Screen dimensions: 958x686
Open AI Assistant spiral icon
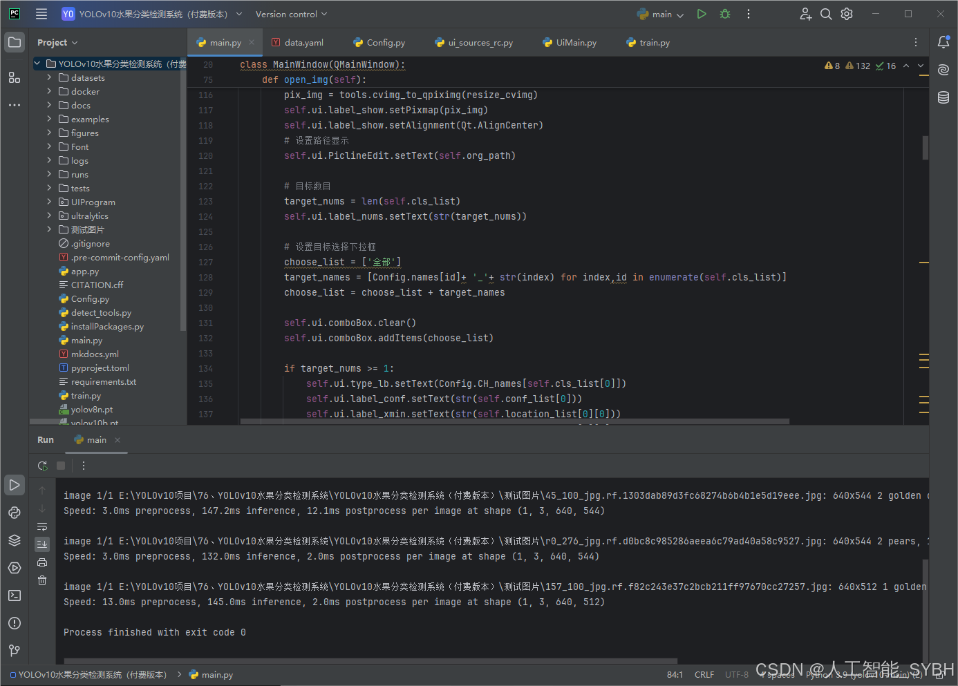coord(943,70)
